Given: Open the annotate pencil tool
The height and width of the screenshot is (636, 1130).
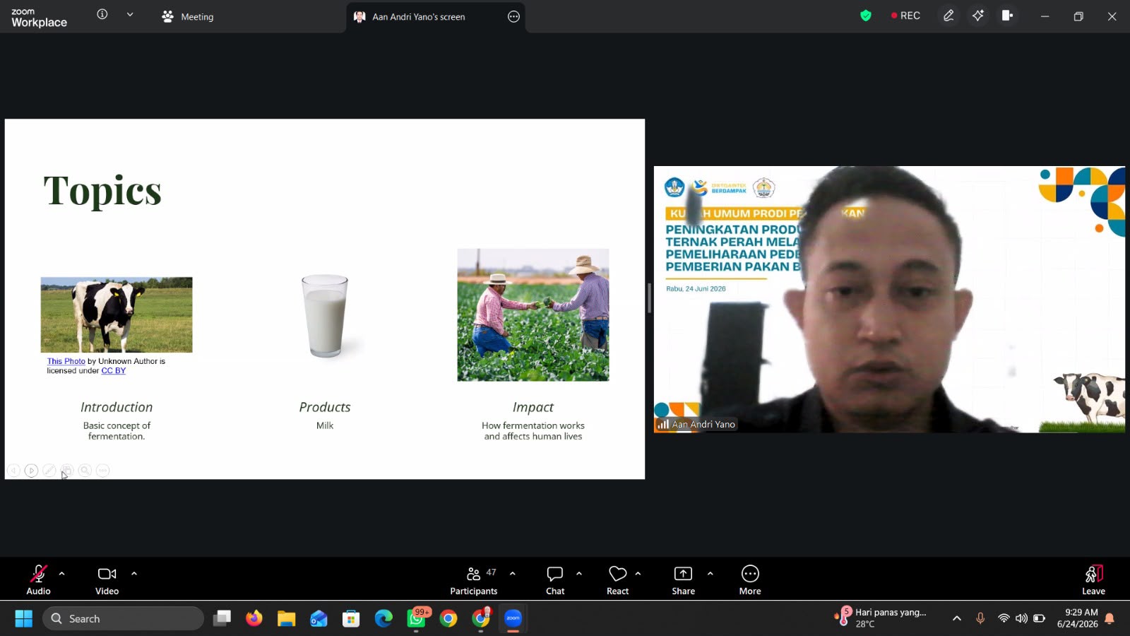Looking at the screenshot, I should (948, 16).
